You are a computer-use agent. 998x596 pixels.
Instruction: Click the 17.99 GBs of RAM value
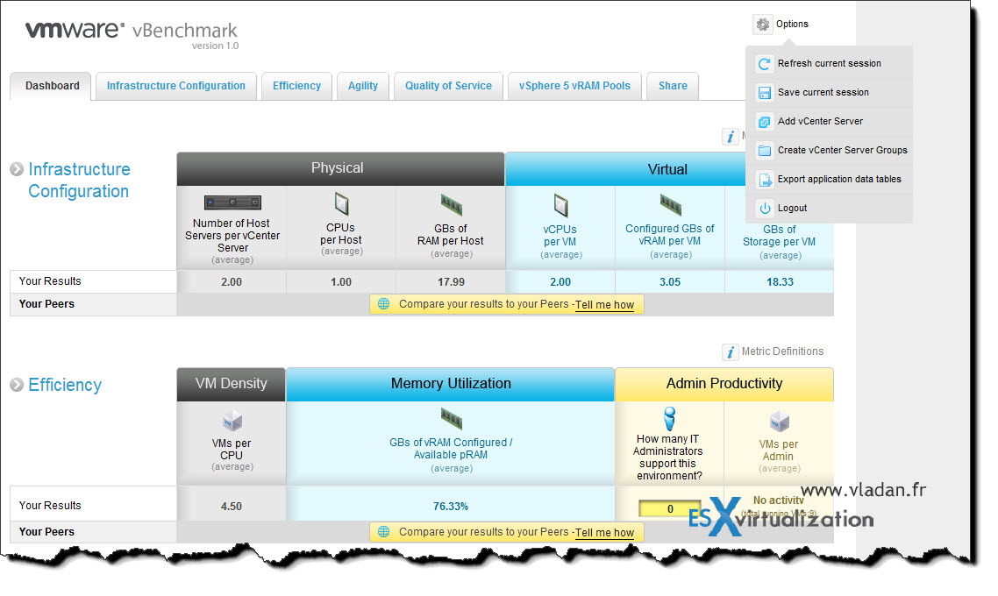[451, 281]
